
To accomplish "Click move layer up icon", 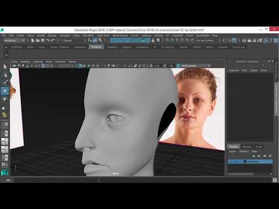I will click(254, 156).
